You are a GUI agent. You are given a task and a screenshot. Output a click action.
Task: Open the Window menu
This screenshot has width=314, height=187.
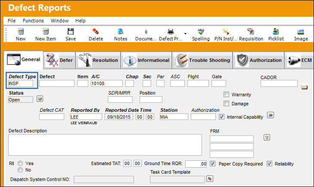click(x=59, y=21)
